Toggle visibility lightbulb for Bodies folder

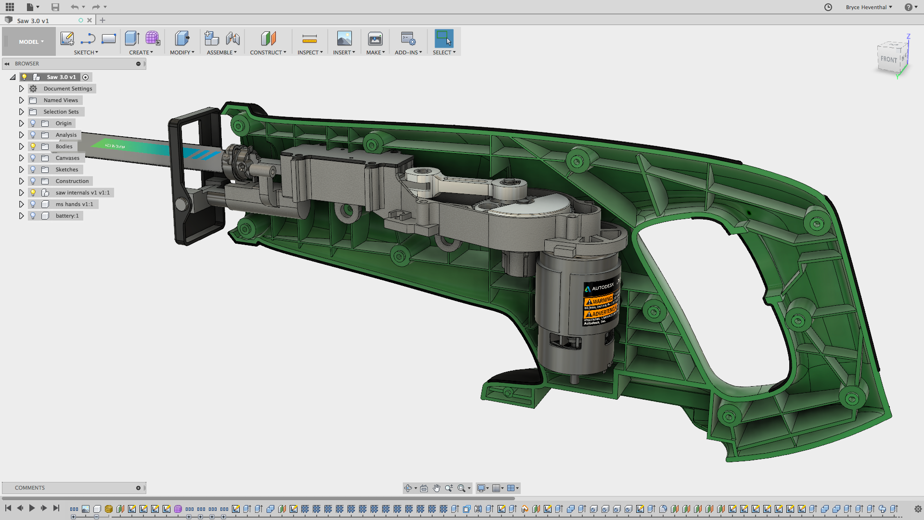(x=33, y=146)
